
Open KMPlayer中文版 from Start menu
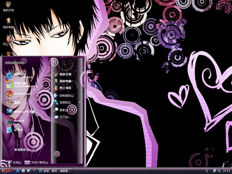tap(20, 112)
